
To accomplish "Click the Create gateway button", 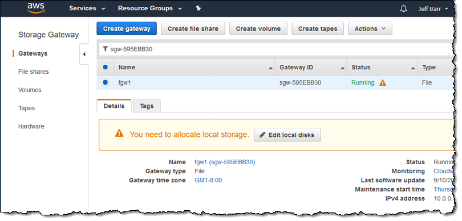I will coord(127,29).
